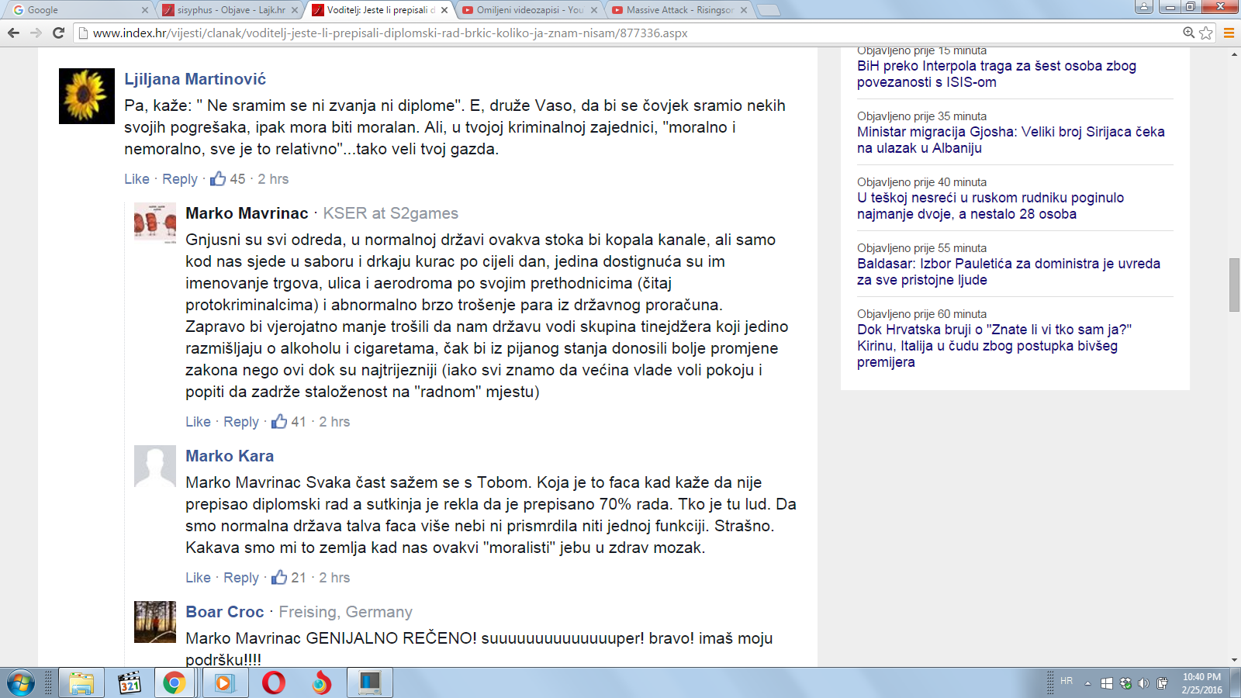Like Marko Mavrinac's comment

[x=198, y=422]
